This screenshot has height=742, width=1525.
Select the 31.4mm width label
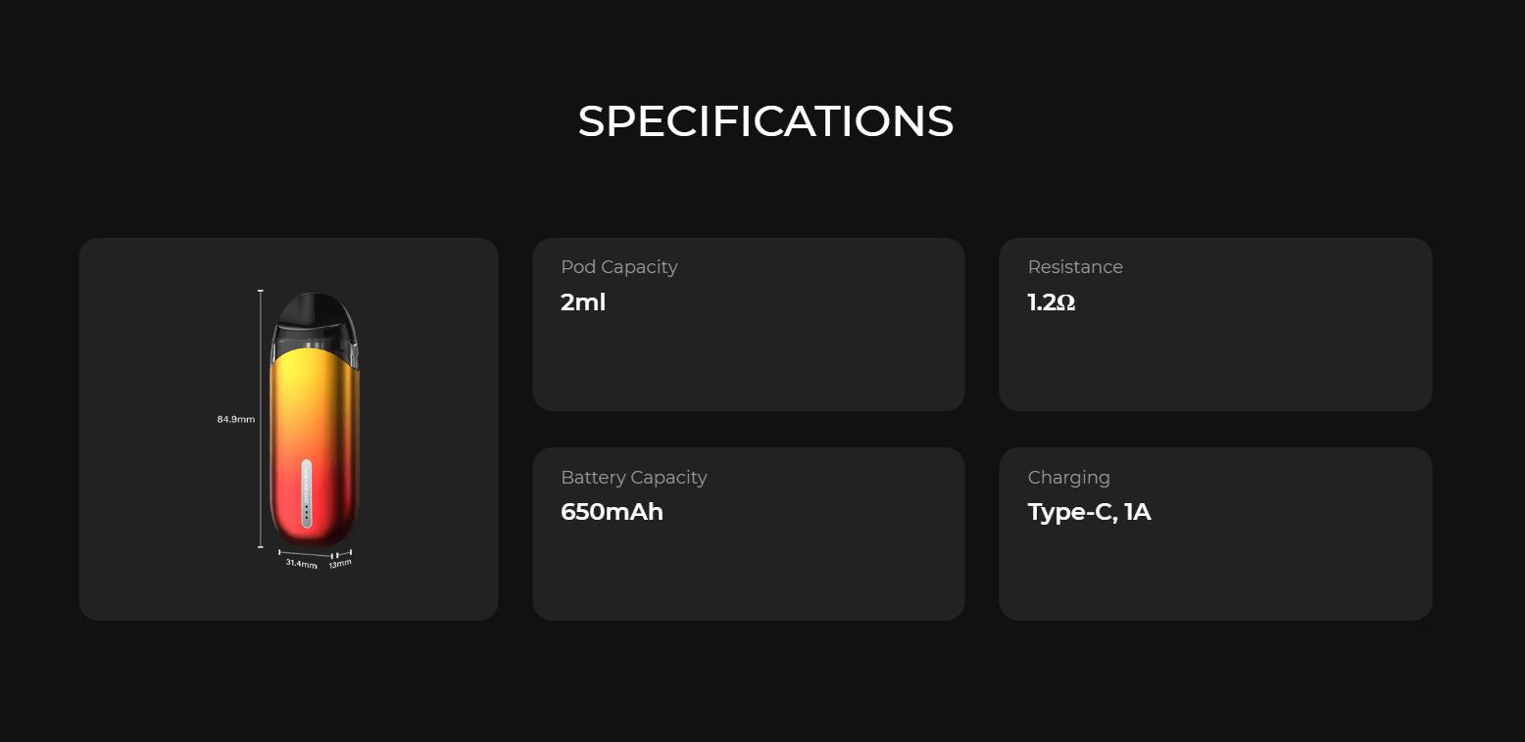(x=301, y=564)
